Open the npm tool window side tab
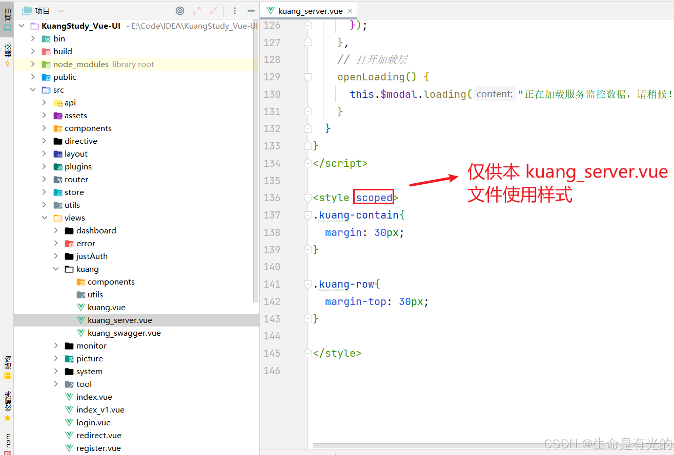The width and height of the screenshot is (674, 455). [x=7, y=444]
